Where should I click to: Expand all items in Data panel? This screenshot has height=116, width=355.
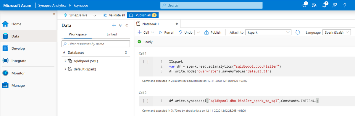(x=120, y=26)
